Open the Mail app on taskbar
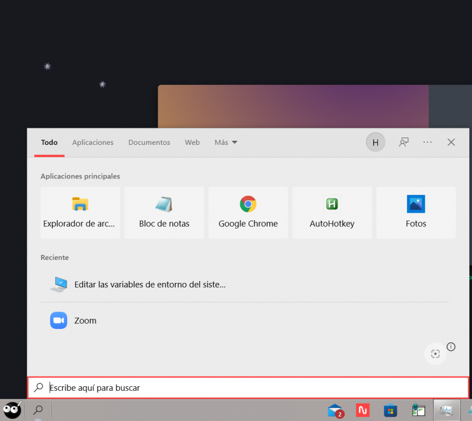Viewport: 472px width, 421px height. (x=336, y=410)
